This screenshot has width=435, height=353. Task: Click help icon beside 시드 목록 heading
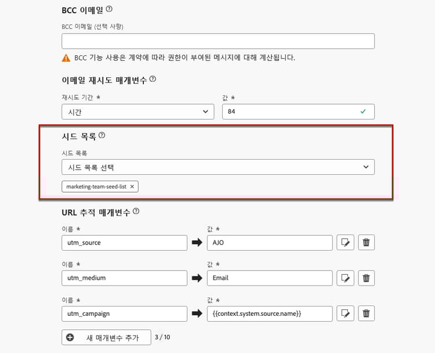(x=102, y=135)
